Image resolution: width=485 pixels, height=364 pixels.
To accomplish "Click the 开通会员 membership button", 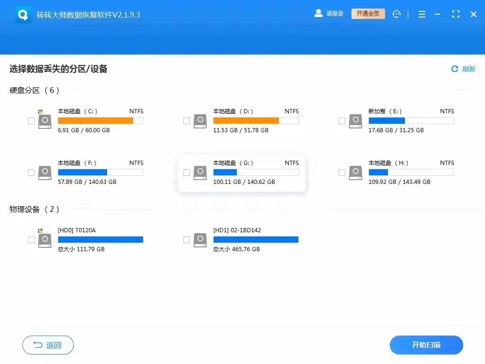I will point(368,14).
